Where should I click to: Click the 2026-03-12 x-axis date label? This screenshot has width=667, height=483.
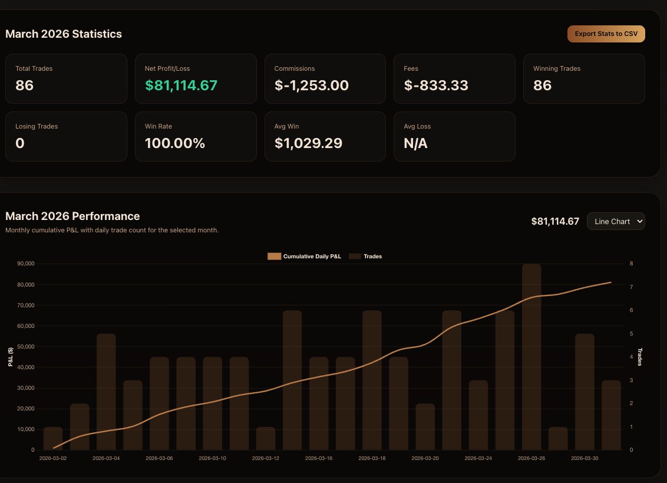click(x=265, y=458)
